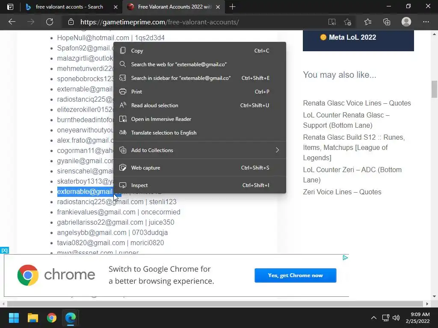The height and width of the screenshot is (328, 438).
Task: Launch Google Chrome from the taskbar
Action: coord(52,318)
